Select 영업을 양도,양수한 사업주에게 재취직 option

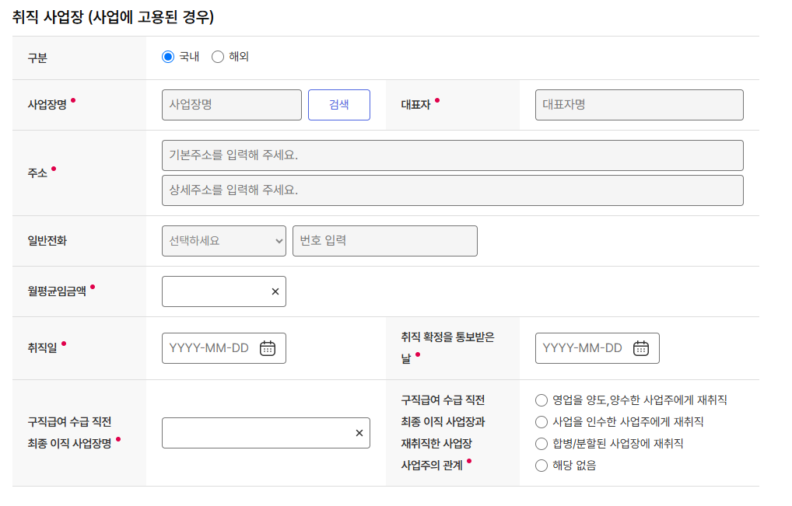[541, 400]
